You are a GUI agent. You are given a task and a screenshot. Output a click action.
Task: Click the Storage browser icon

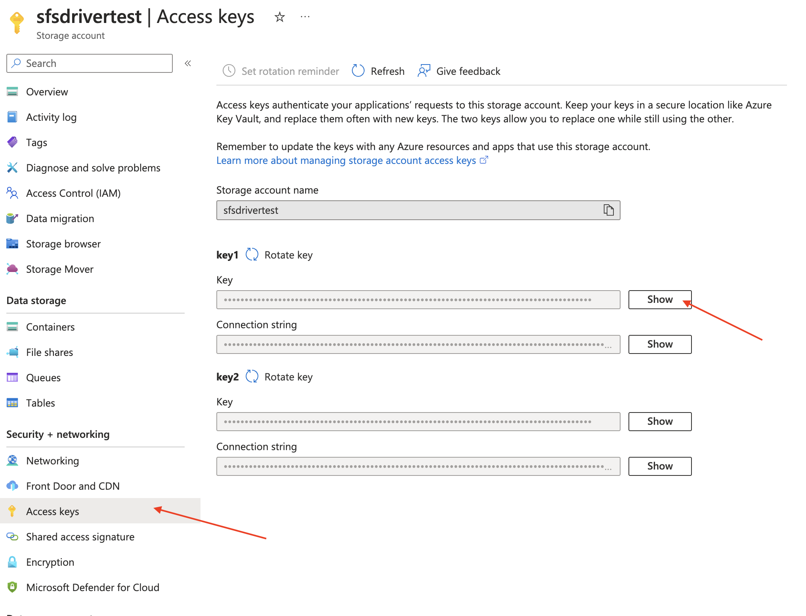coord(12,244)
